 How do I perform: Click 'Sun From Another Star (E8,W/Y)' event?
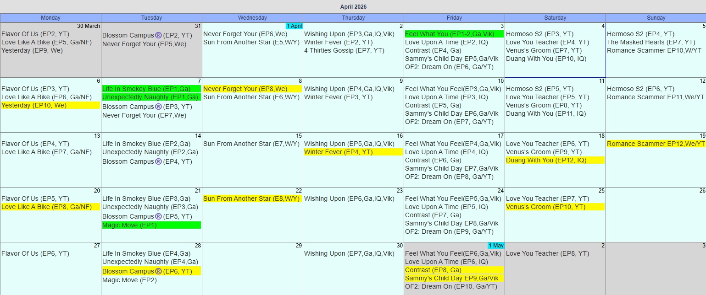(251, 198)
